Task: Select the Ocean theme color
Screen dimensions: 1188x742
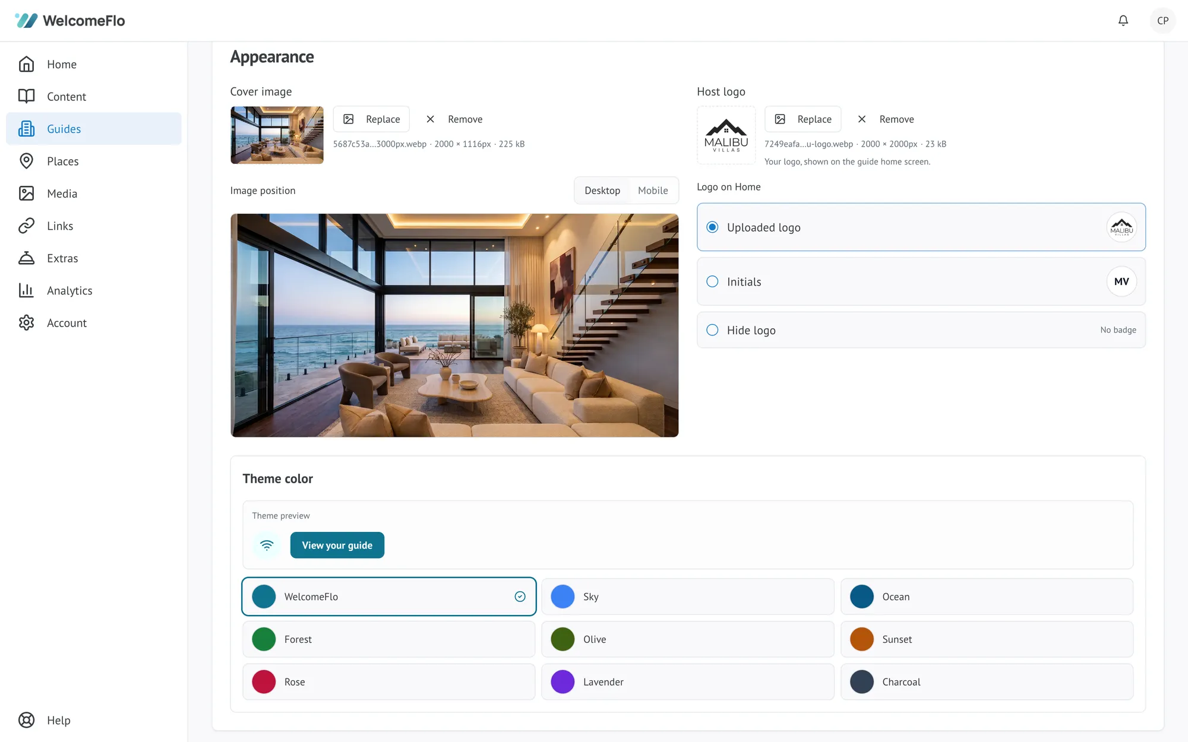Action: click(x=987, y=597)
